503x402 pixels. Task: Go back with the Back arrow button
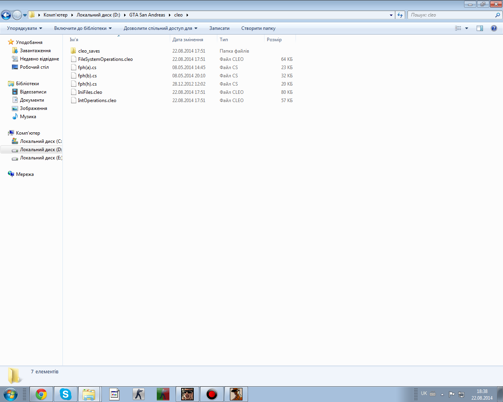[x=6, y=15]
